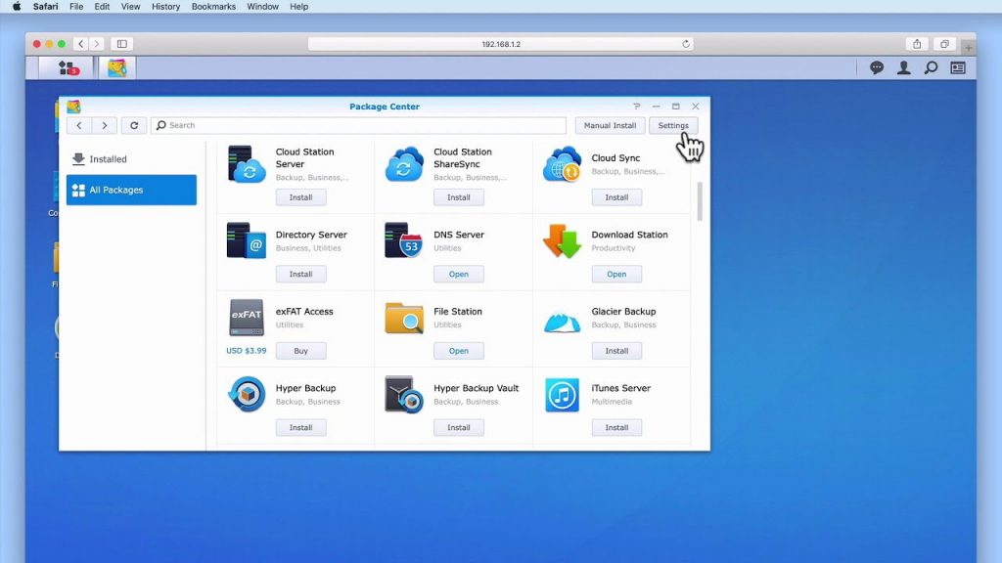This screenshot has width=1002, height=563.
Task: Refresh the Package Center list
Action: 134,125
